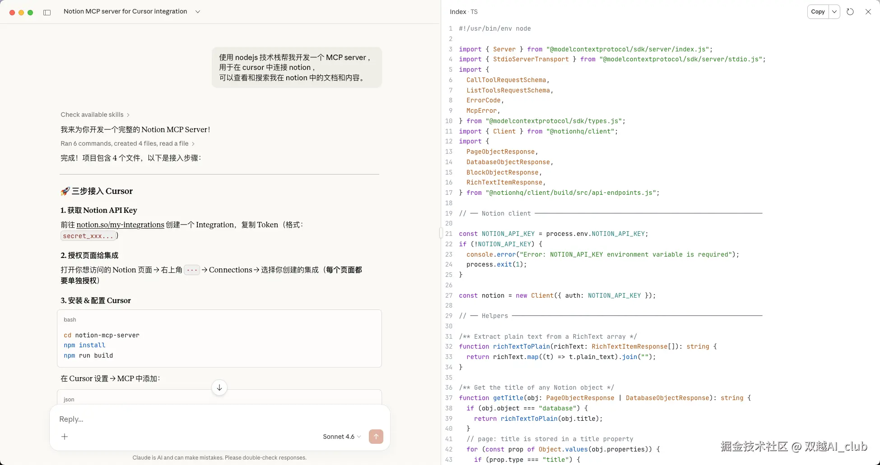Click the '// ── Helpers' comment line

pyautogui.click(x=610, y=316)
